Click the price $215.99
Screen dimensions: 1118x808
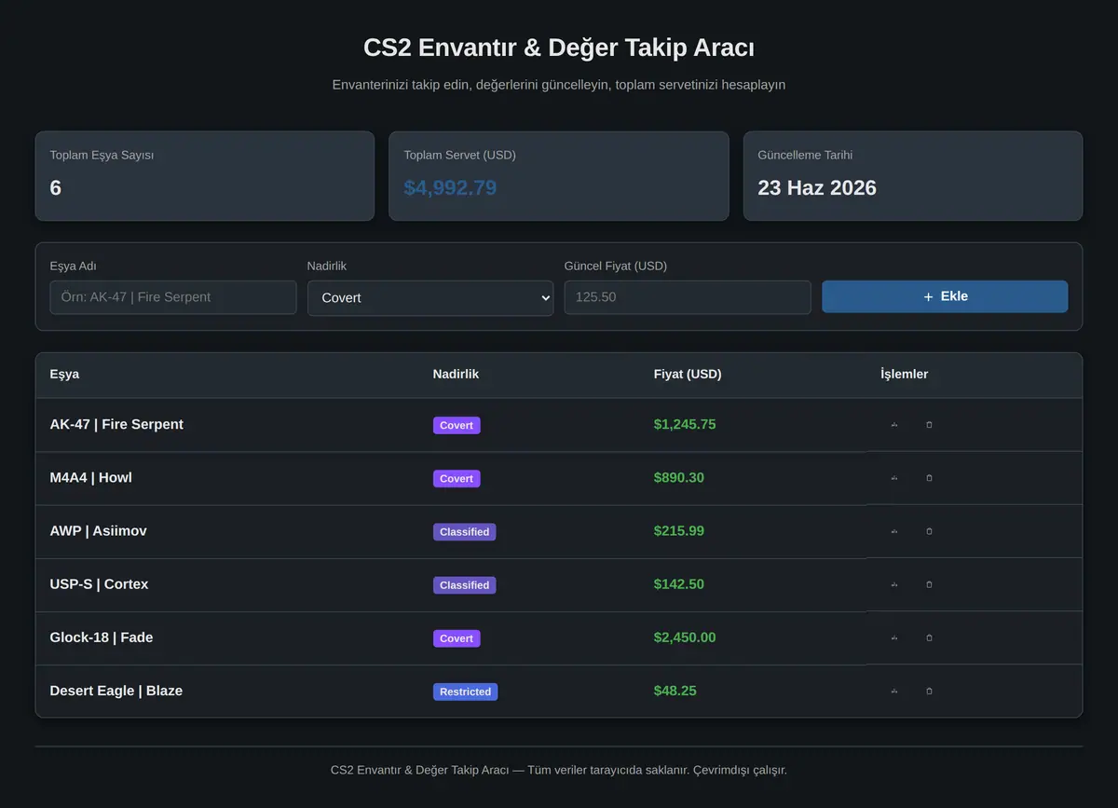point(679,530)
